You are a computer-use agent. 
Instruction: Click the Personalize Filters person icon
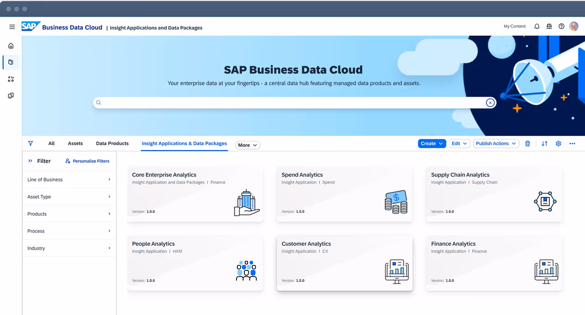(x=68, y=161)
